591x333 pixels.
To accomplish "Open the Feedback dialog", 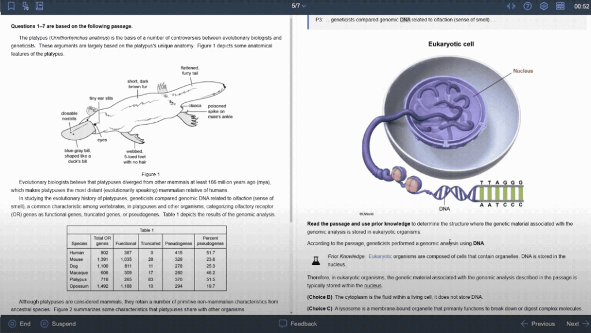I will pos(298,324).
